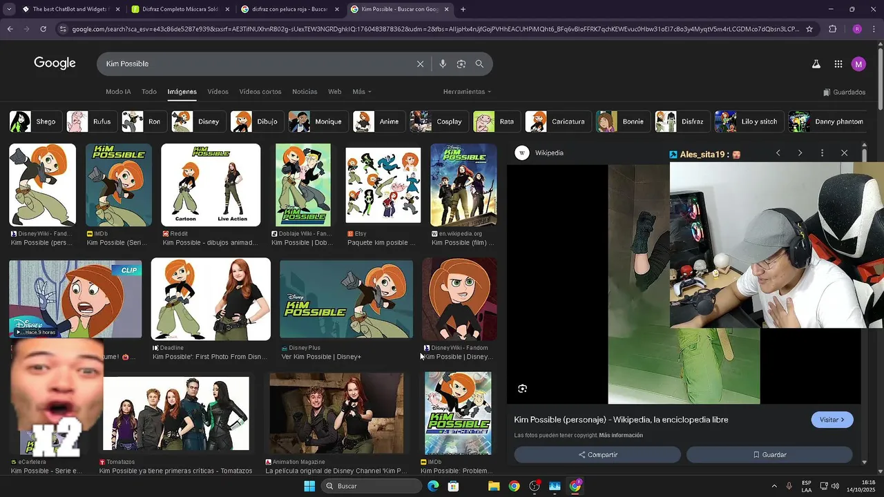The width and height of the screenshot is (884, 497).
Task: Open a new browser tab
Action: point(463,9)
